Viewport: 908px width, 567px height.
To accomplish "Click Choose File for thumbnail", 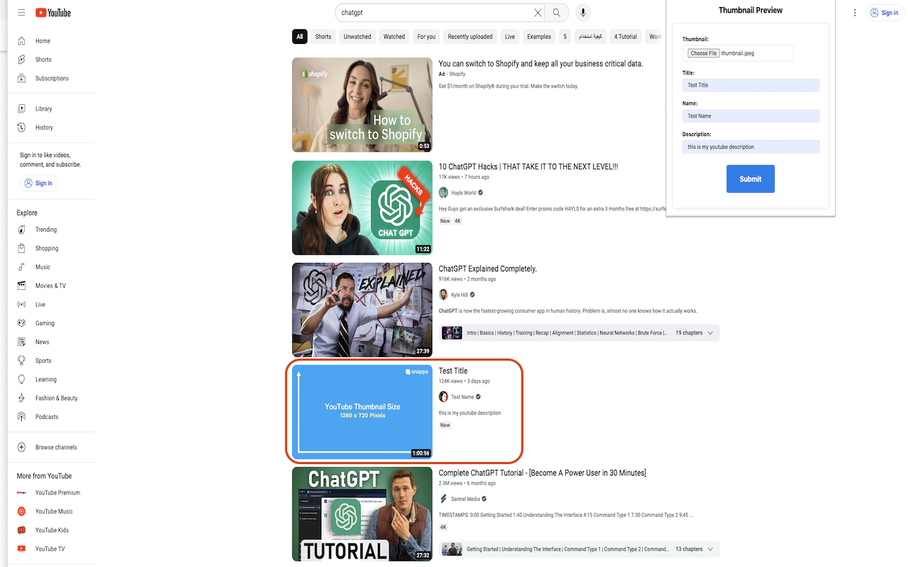I will coord(703,53).
